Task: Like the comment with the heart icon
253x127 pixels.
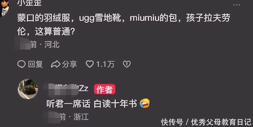Action: tap(90, 64)
